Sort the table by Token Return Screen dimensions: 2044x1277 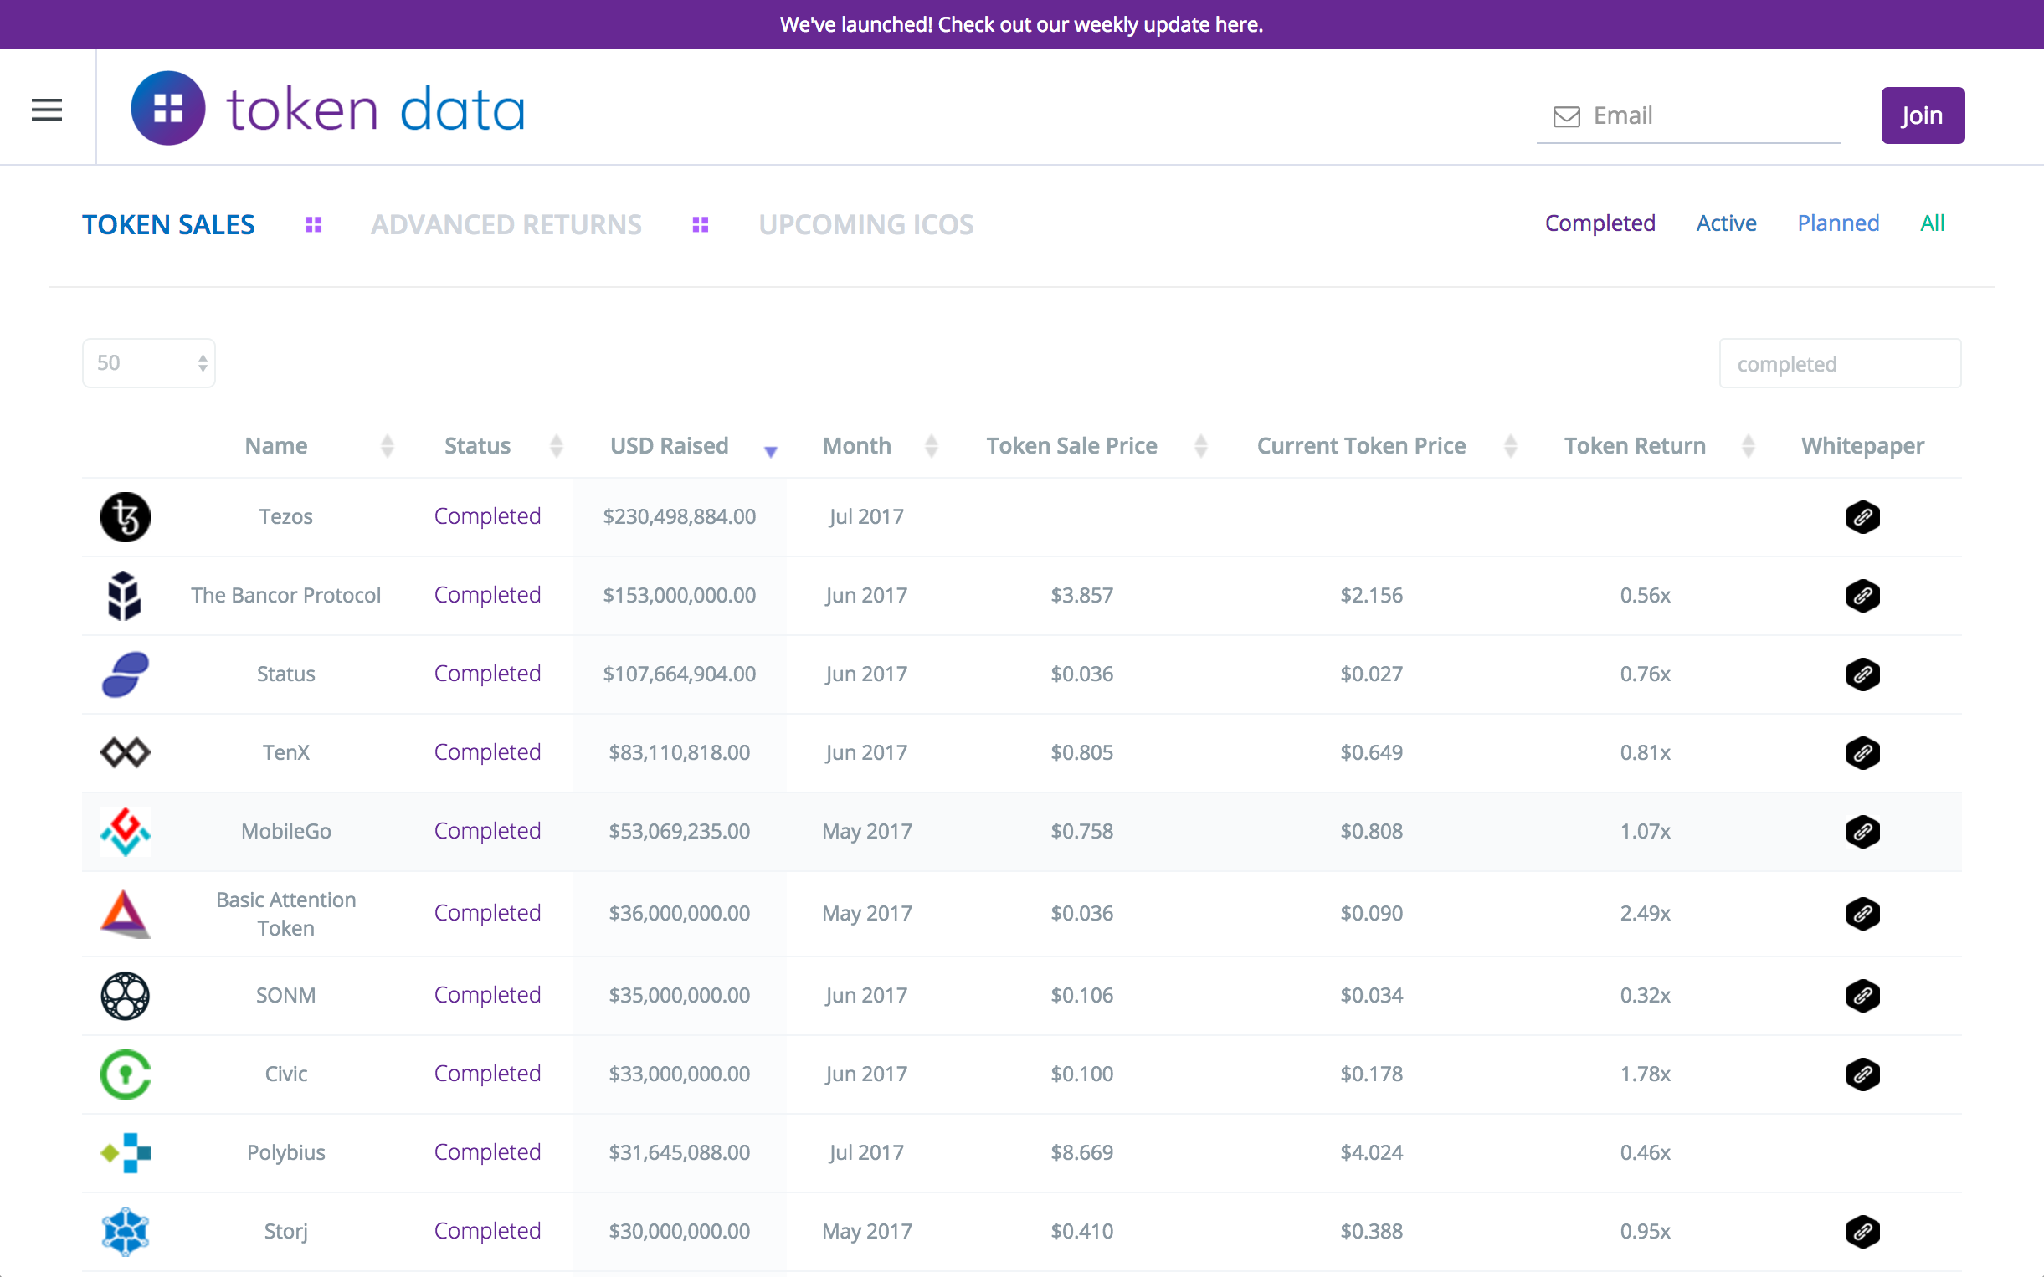pyautogui.click(x=1749, y=445)
